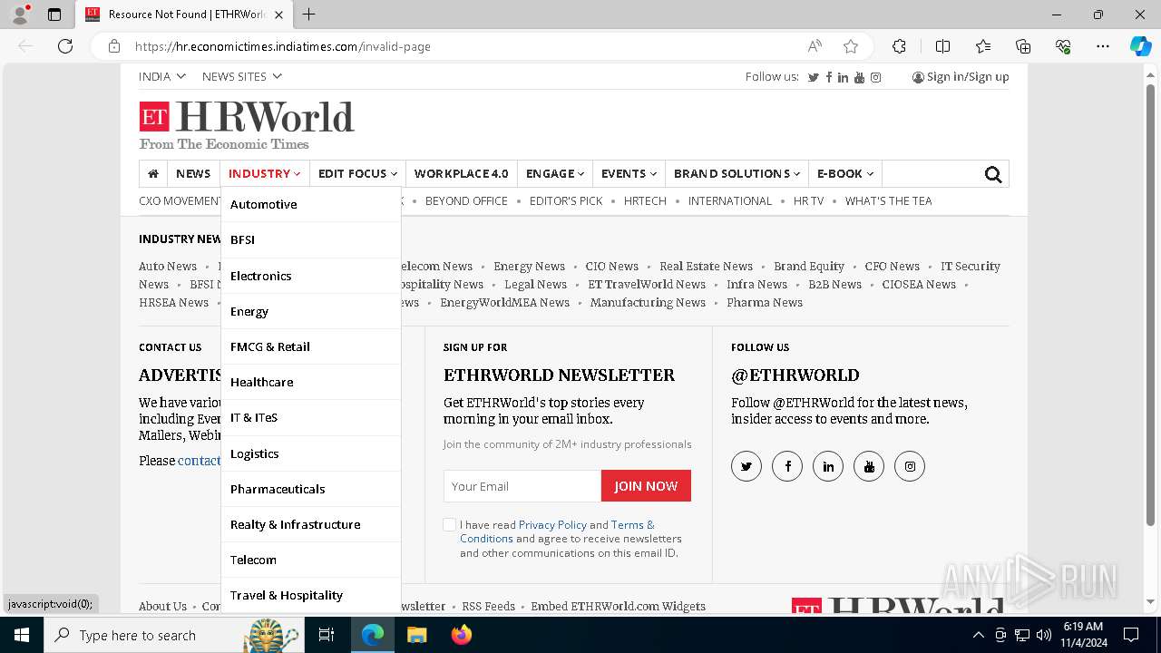Click ET HRWorld logo in header
This screenshot has width=1161, height=653.
tap(247, 125)
